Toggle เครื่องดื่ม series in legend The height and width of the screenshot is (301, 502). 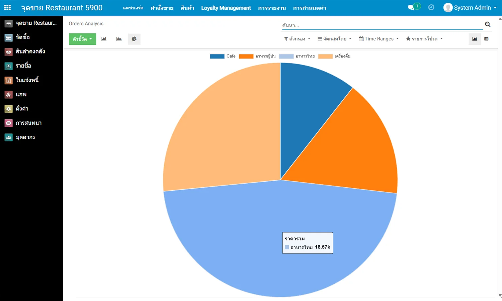coord(334,56)
